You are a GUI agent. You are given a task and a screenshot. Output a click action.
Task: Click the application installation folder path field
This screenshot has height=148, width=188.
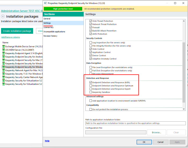[x=135, y=123]
